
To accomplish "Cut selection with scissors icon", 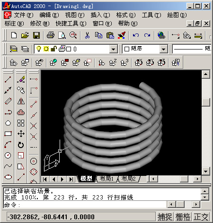I will pyautogui.click(x=87, y=35).
